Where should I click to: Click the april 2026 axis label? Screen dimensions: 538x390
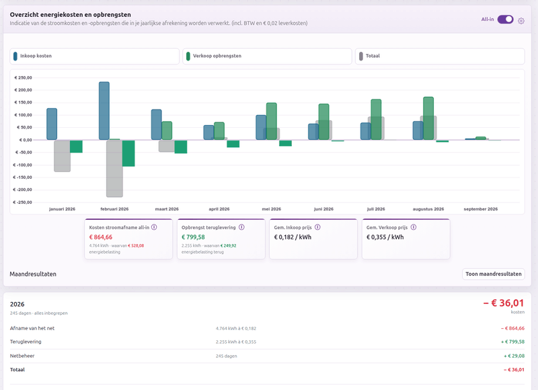[219, 209]
